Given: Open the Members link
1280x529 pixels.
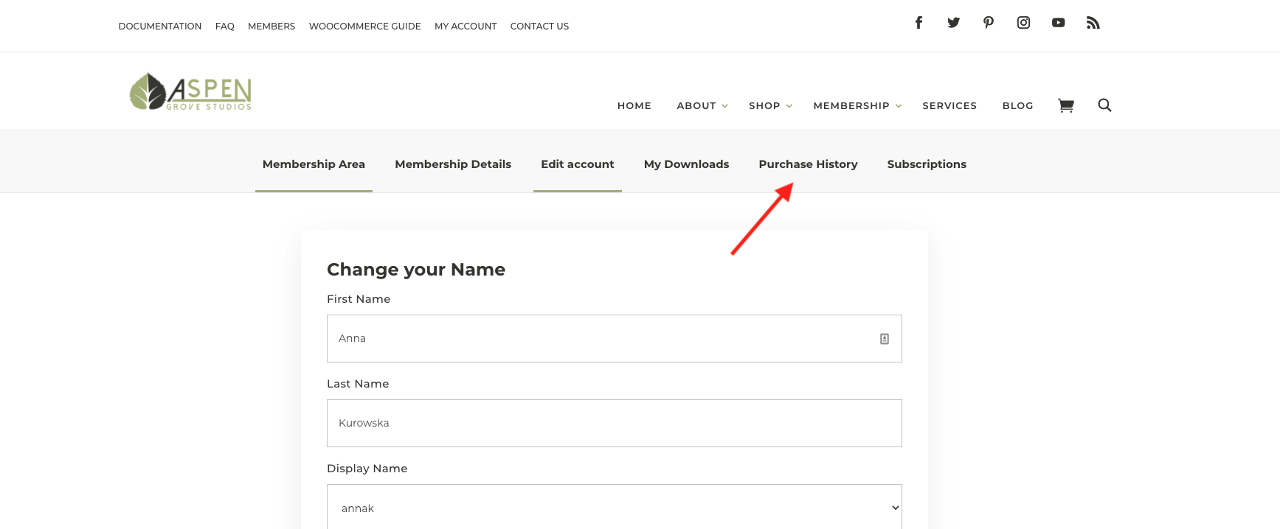Looking at the screenshot, I should pyautogui.click(x=271, y=27).
